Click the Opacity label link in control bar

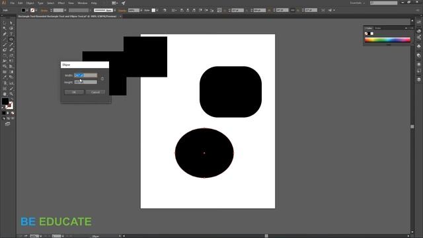pos(122,11)
